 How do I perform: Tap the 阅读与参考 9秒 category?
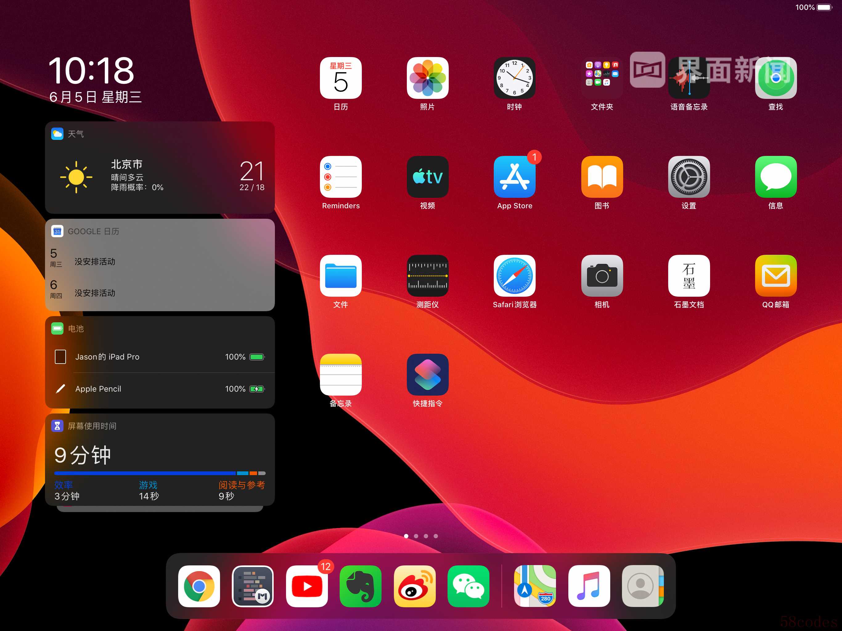pos(242,491)
